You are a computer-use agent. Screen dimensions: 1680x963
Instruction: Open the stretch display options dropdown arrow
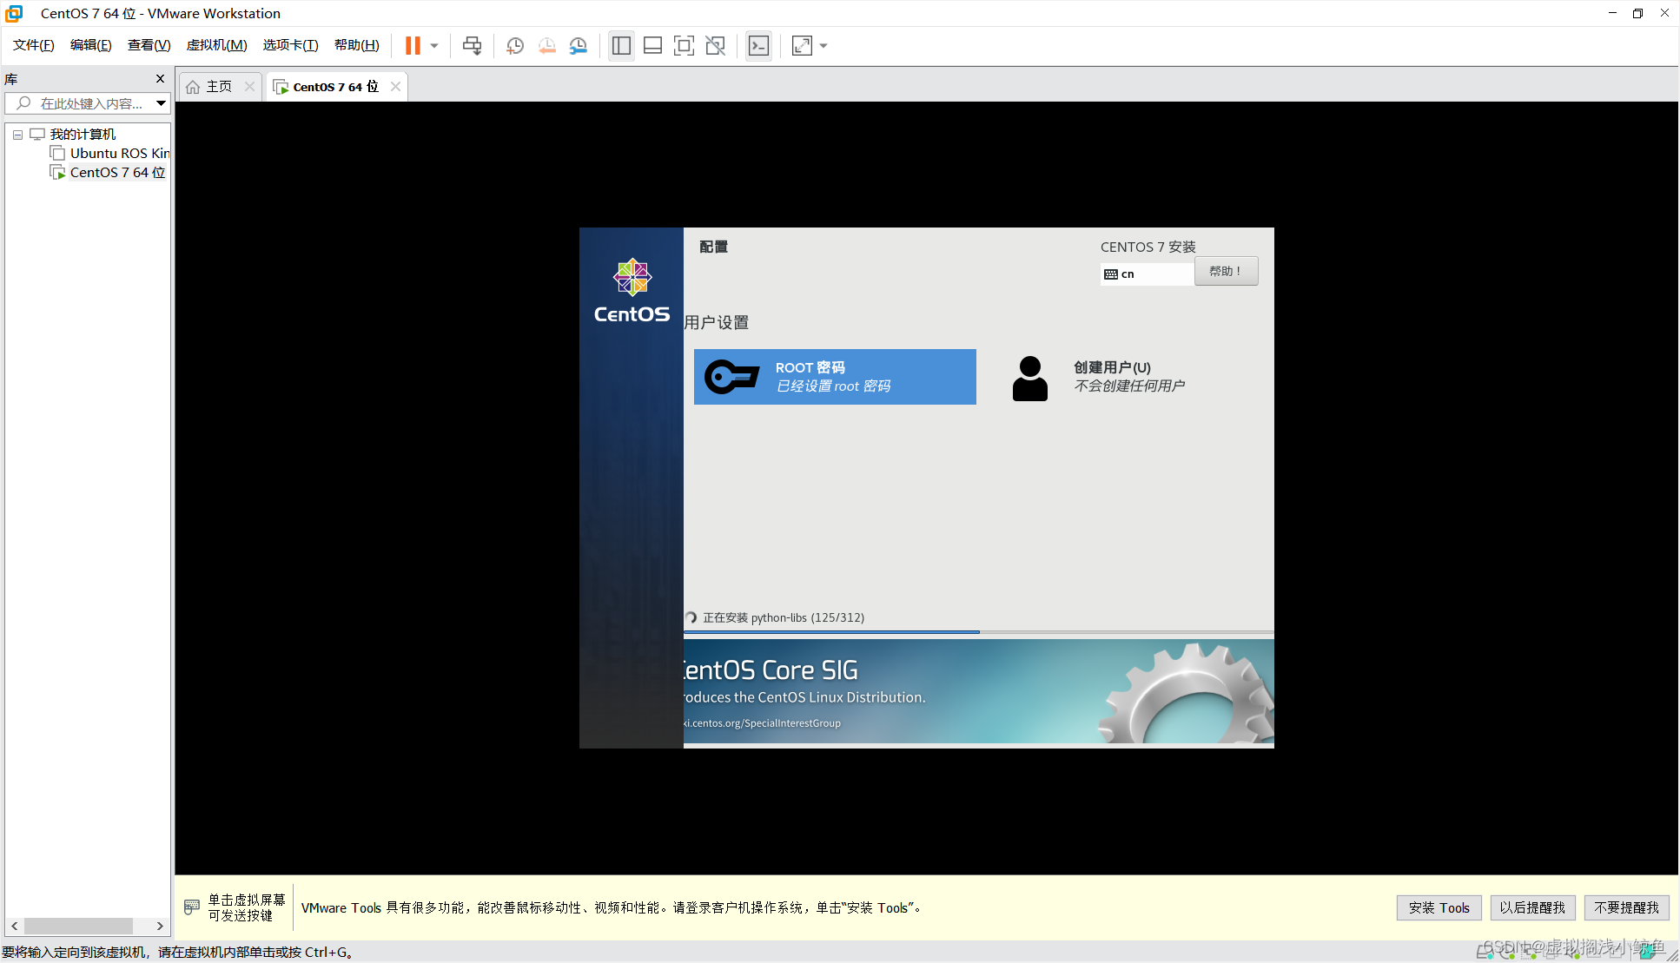(823, 46)
